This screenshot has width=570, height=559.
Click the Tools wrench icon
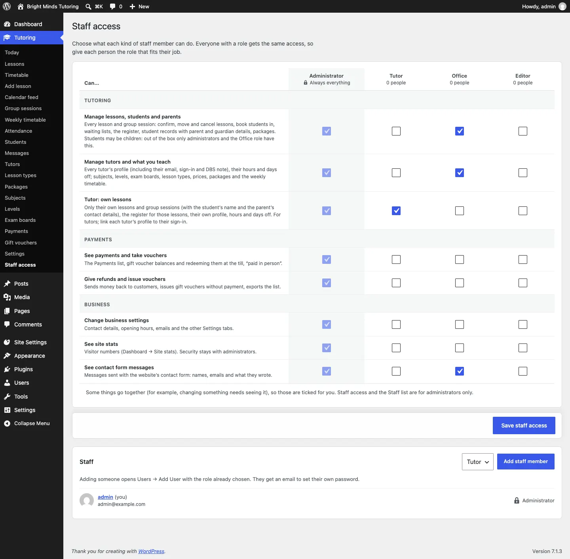[7, 397]
